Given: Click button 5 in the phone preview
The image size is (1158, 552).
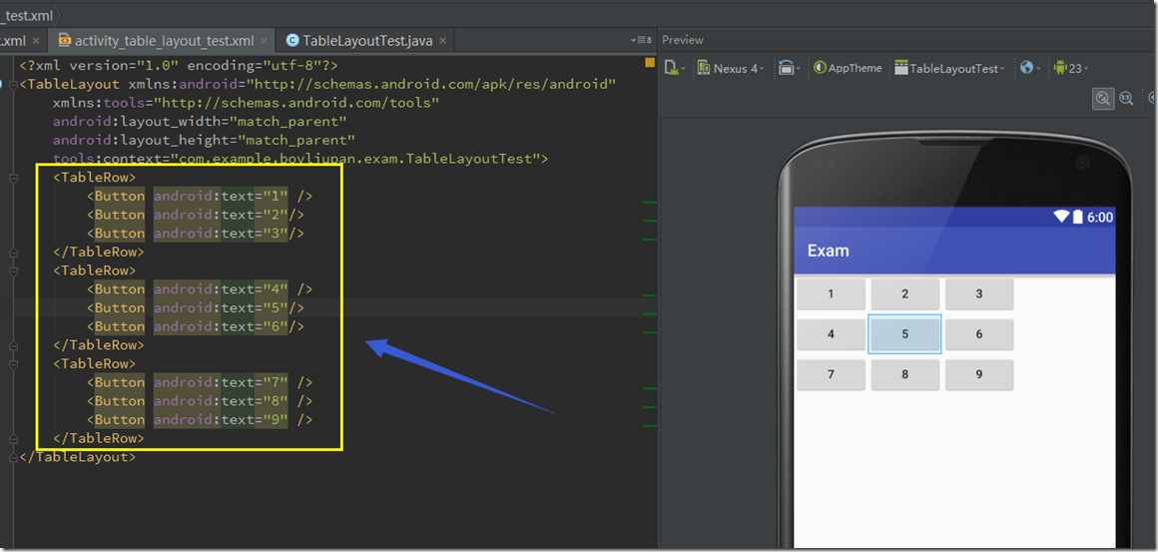Looking at the screenshot, I should [904, 334].
